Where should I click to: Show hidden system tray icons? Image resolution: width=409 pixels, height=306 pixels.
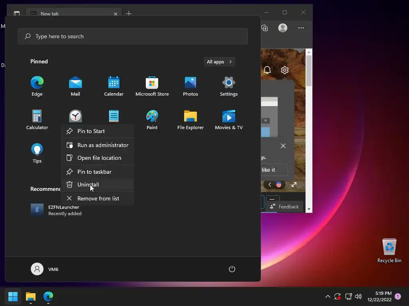click(328, 296)
